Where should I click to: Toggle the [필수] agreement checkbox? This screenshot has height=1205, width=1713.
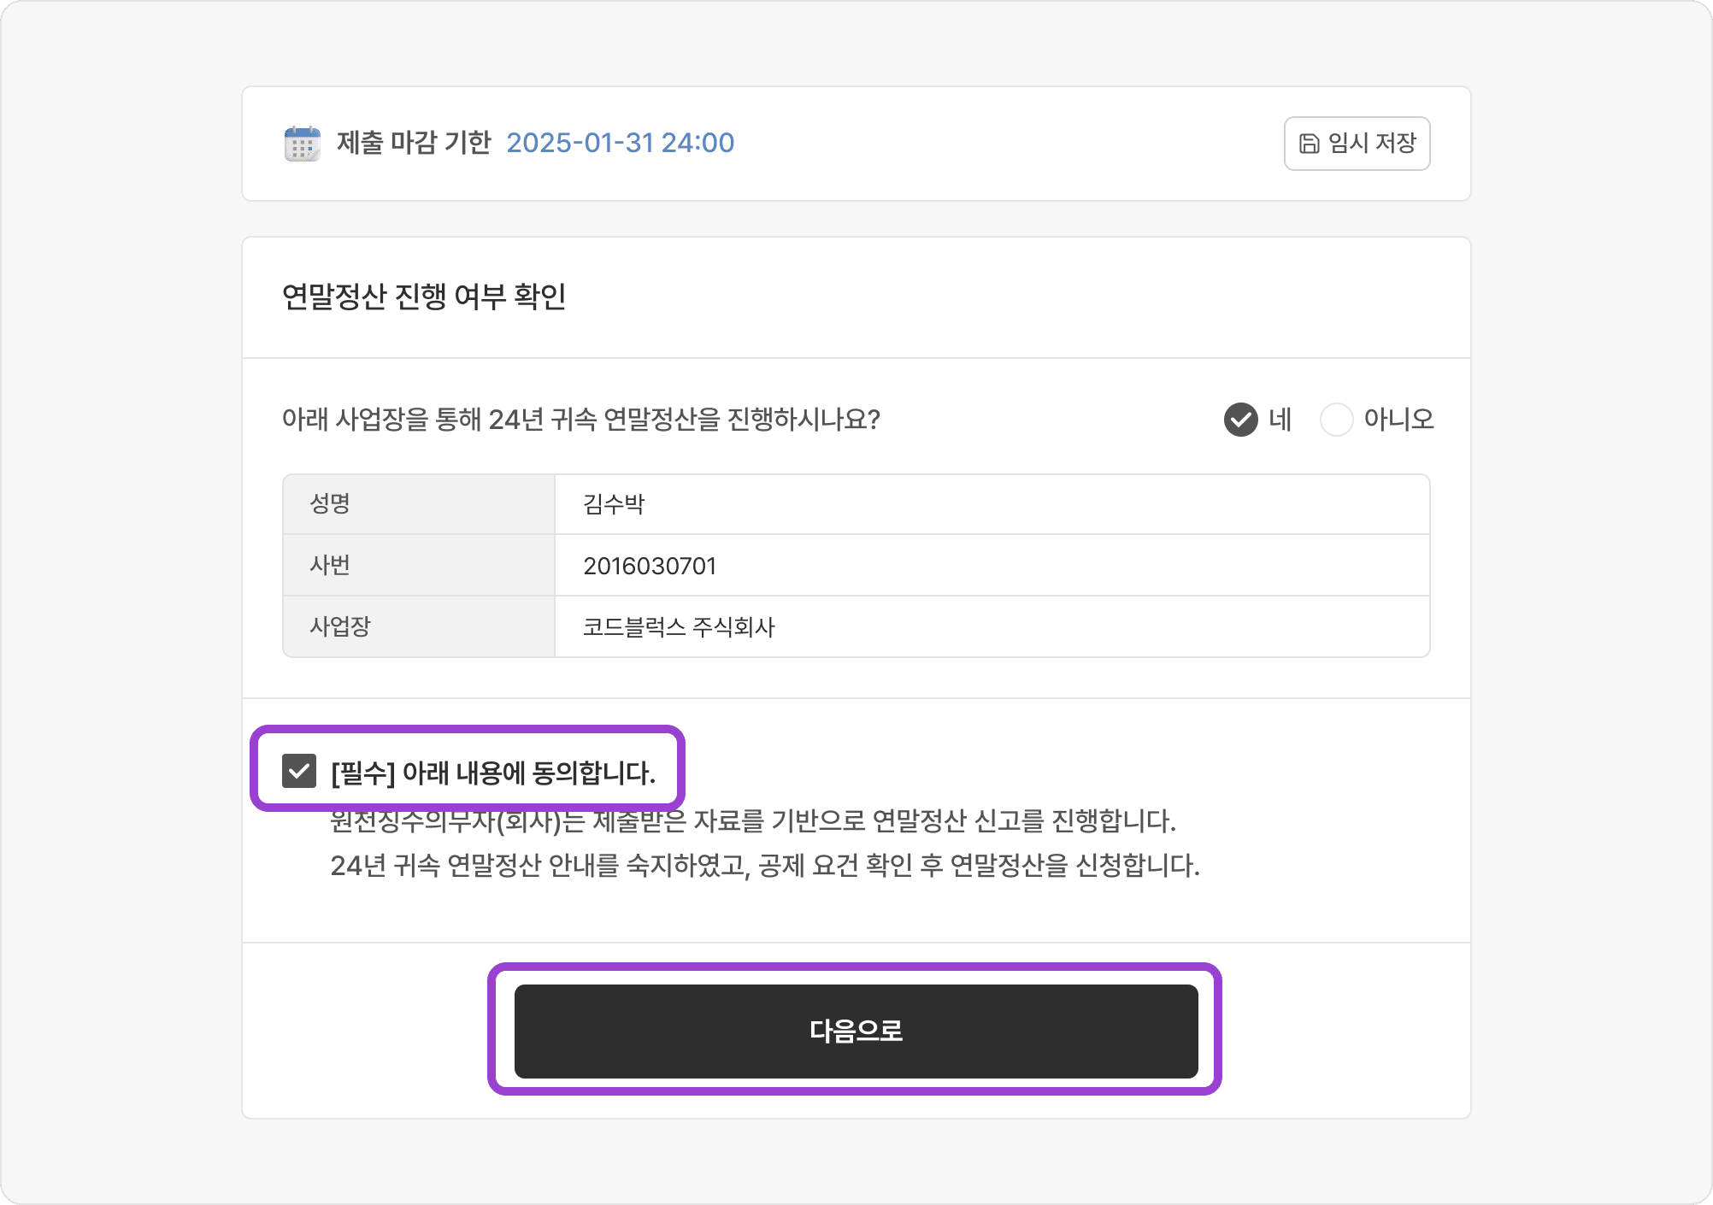click(x=299, y=771)
